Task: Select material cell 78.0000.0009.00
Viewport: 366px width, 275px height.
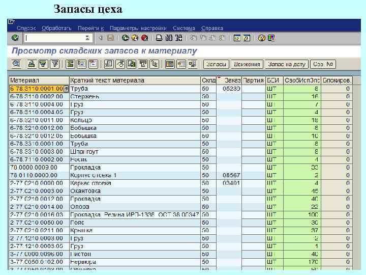Action: click(x=39, y=168)
